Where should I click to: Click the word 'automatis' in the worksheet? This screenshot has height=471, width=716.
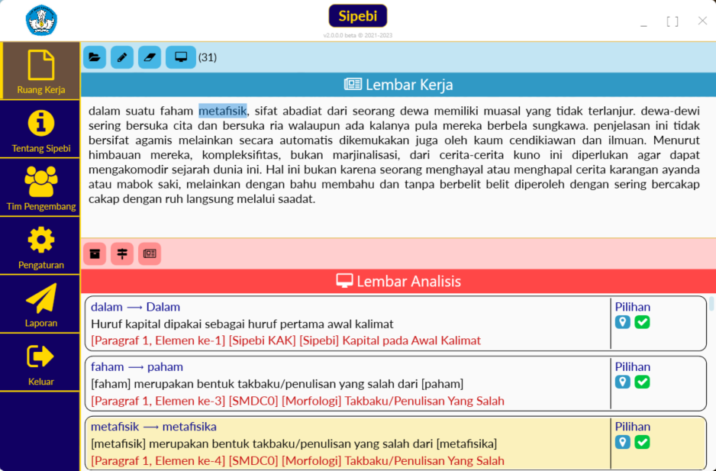coord(306,140)
